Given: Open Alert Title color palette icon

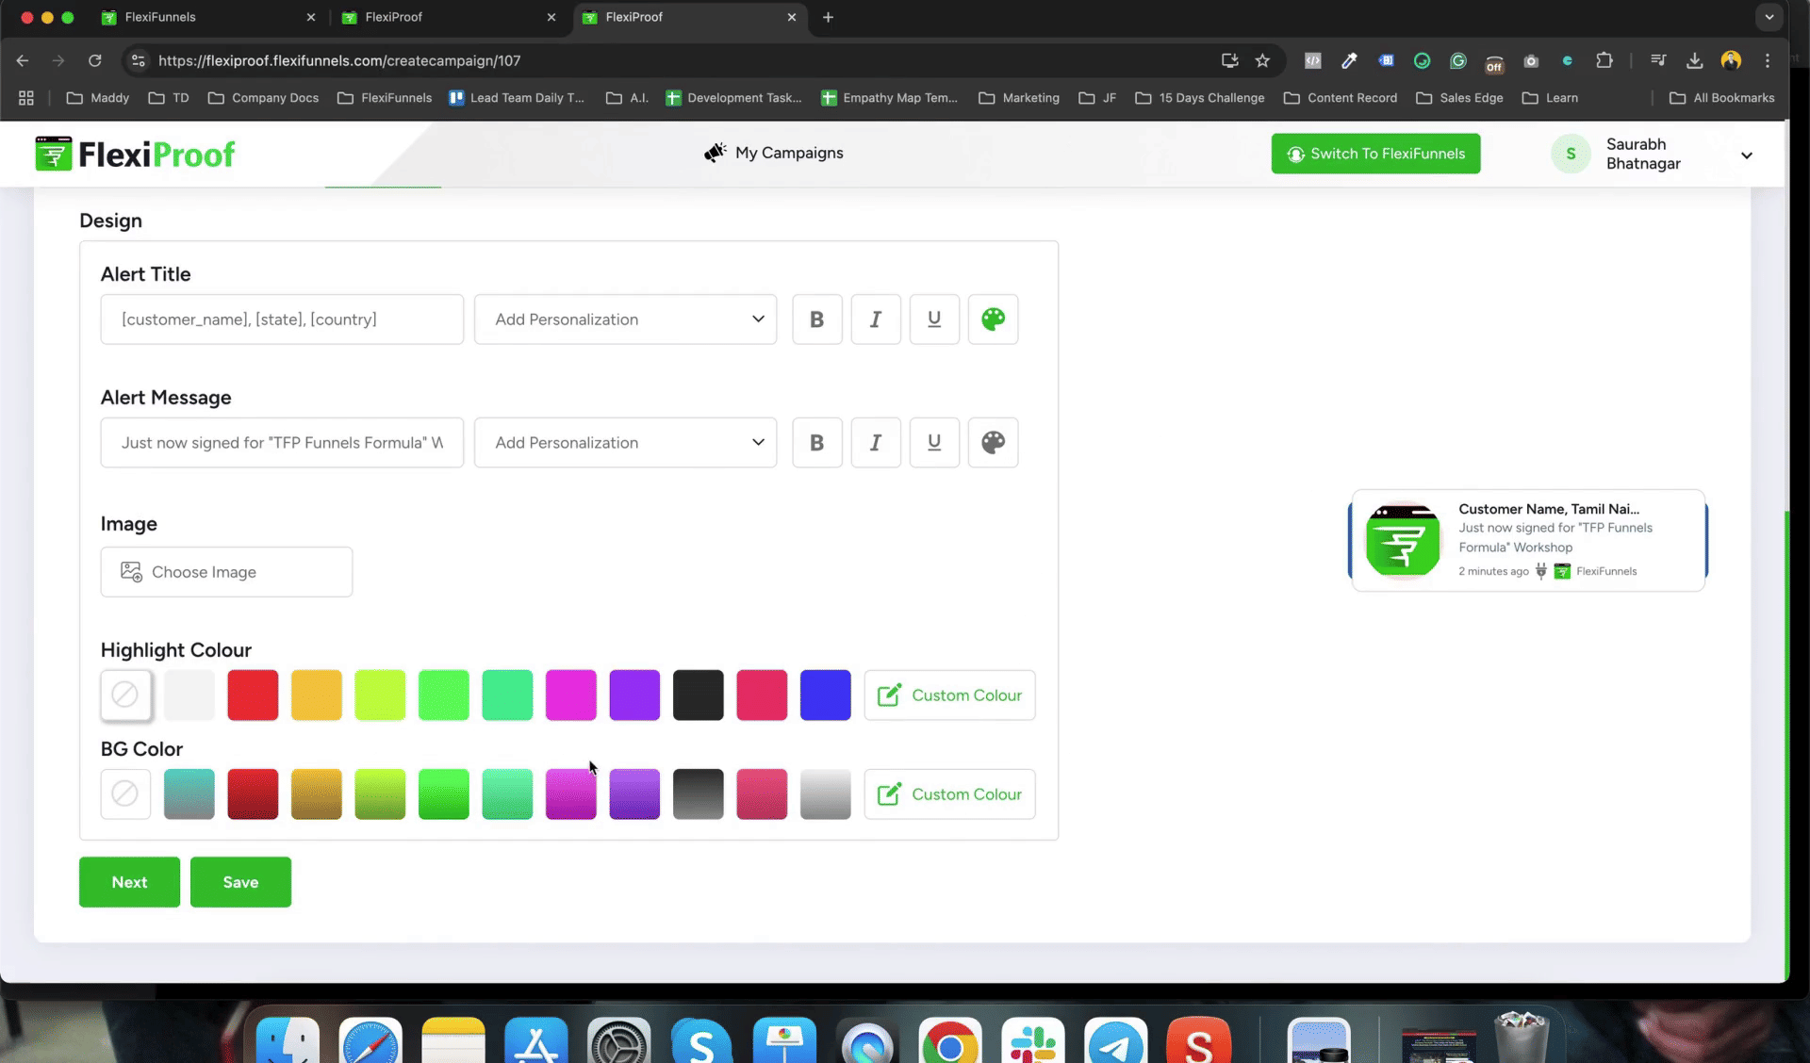Looking at the screenshot, I should click(993, 319).
